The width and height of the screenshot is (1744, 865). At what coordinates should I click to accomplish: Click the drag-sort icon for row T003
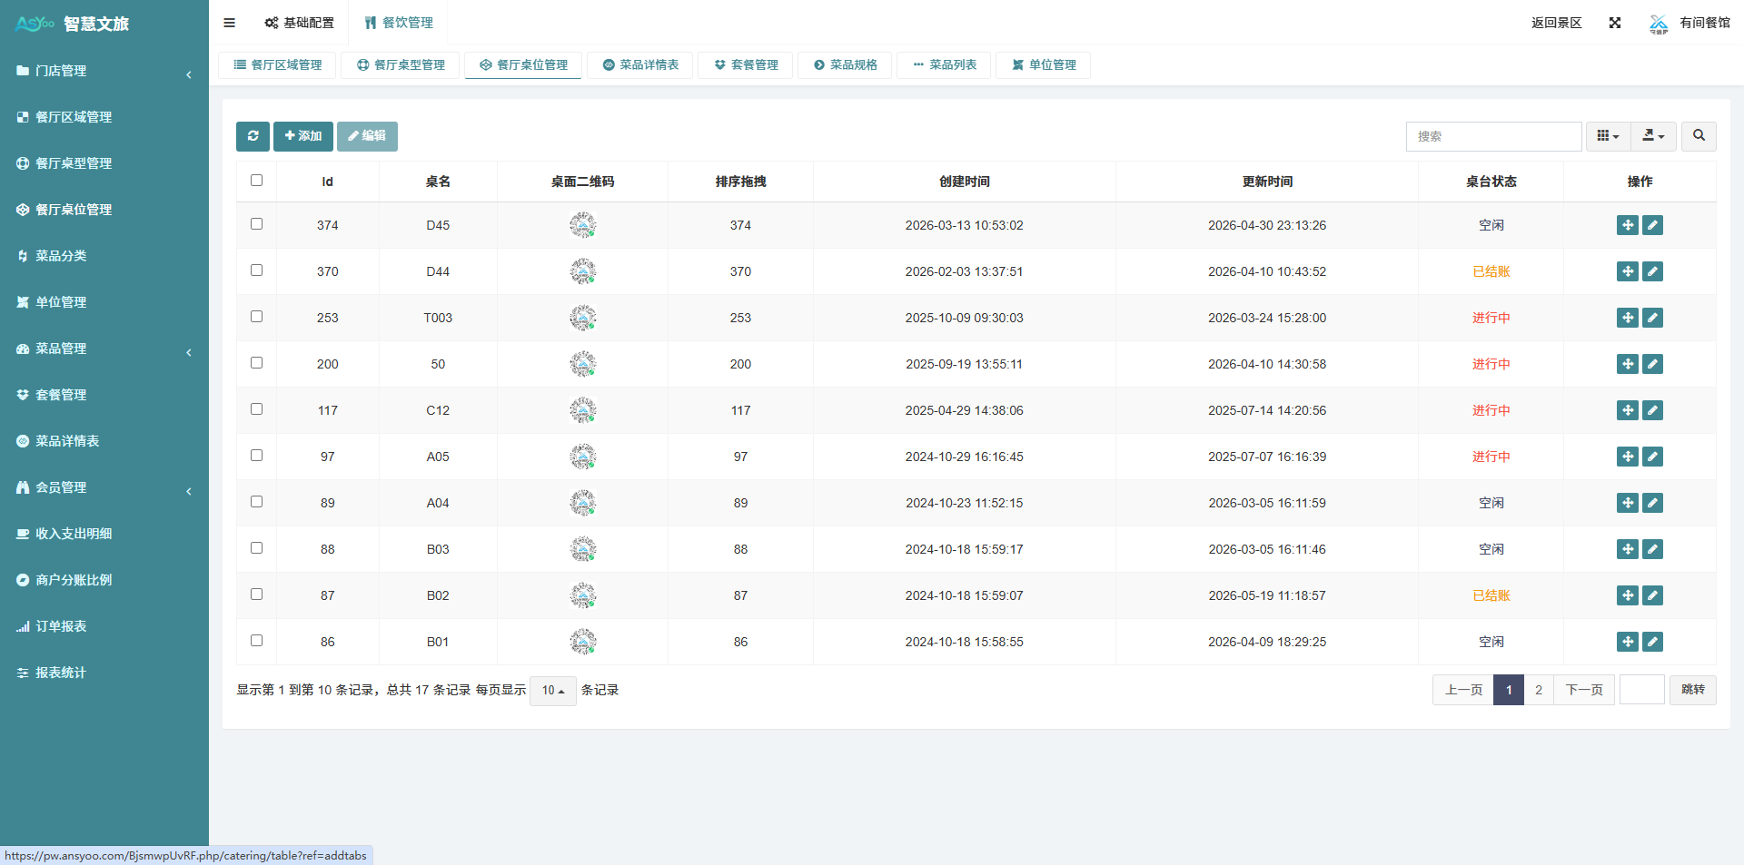coord(1628,318)
